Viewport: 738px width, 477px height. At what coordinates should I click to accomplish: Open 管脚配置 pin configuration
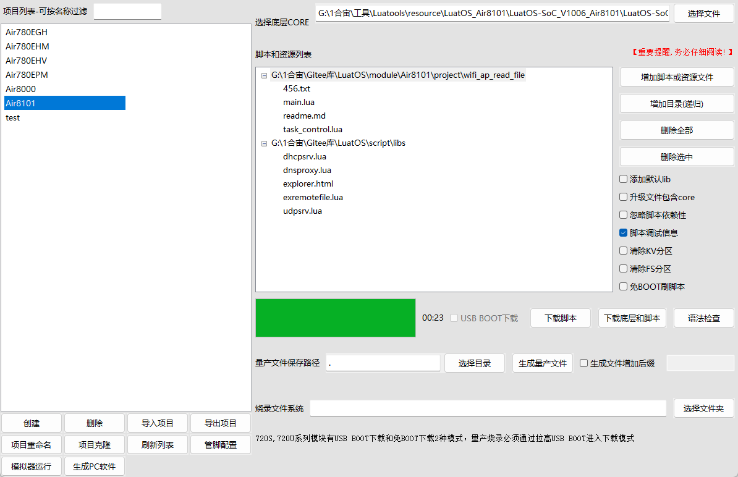click(221, 445)
